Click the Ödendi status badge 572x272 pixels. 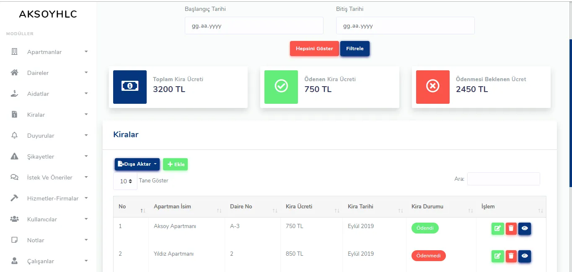coord(425,228)
